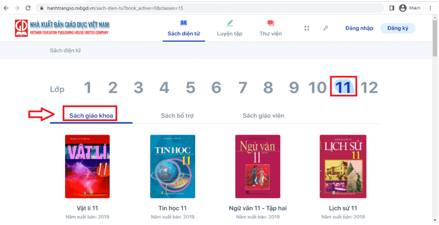Select grade 3 in the Lớp row

139,88
